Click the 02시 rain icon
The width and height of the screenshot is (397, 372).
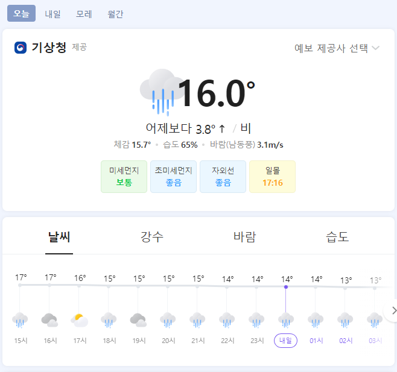pyautogui.click(x=345, y=320)
